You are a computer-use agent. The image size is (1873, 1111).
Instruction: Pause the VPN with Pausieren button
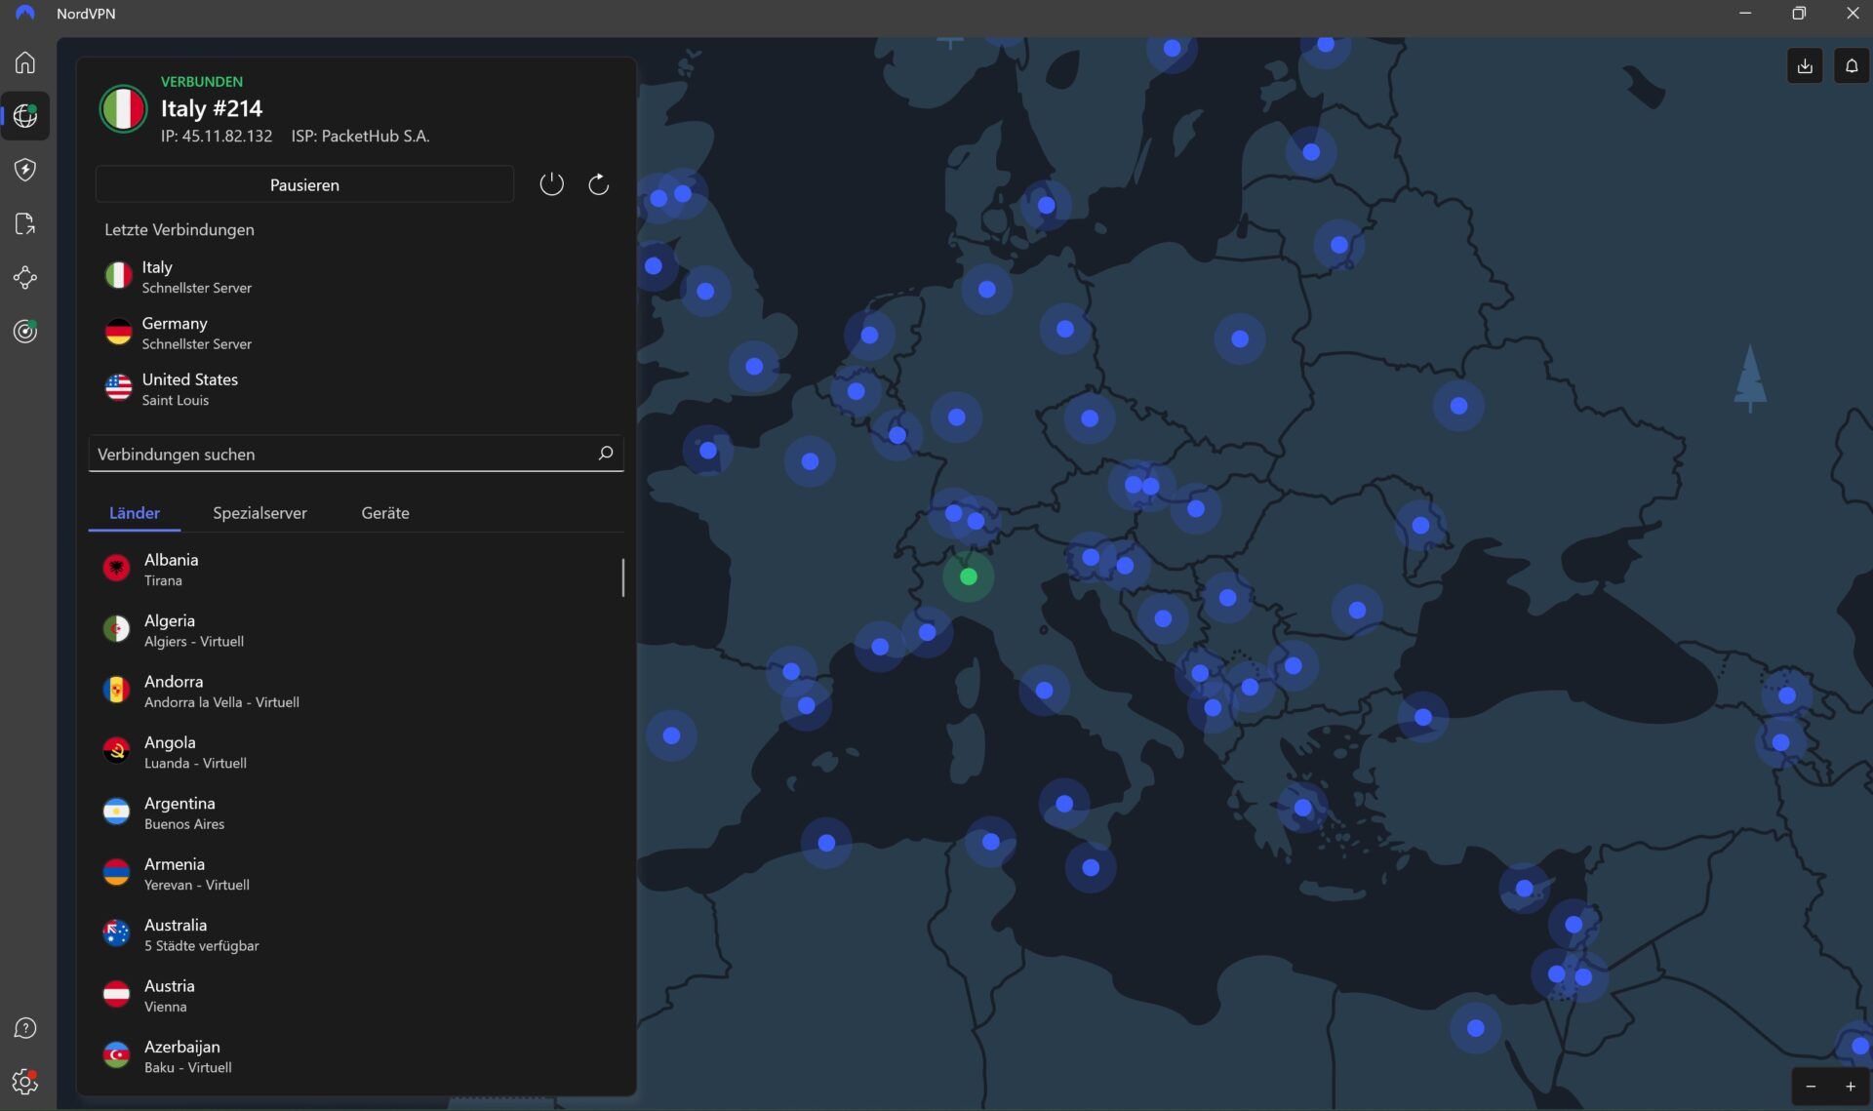click(304, 184)
